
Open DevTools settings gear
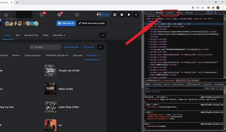(215, 12)
